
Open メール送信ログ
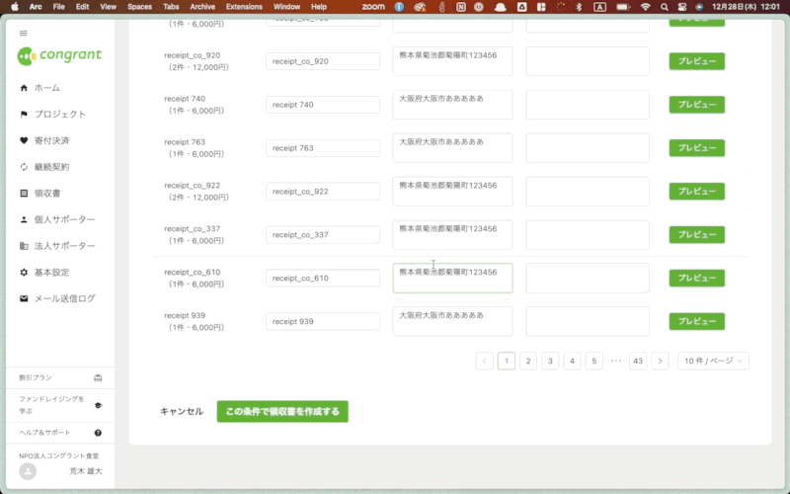(64, 298)
